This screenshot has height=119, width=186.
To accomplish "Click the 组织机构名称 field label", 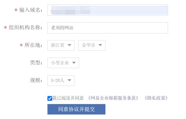I will tap(25, 28).
